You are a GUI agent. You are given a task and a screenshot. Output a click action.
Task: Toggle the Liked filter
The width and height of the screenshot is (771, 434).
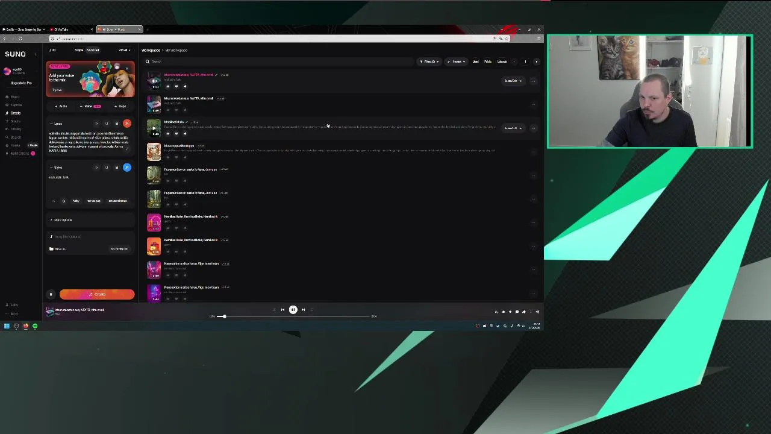click(475, 61)
